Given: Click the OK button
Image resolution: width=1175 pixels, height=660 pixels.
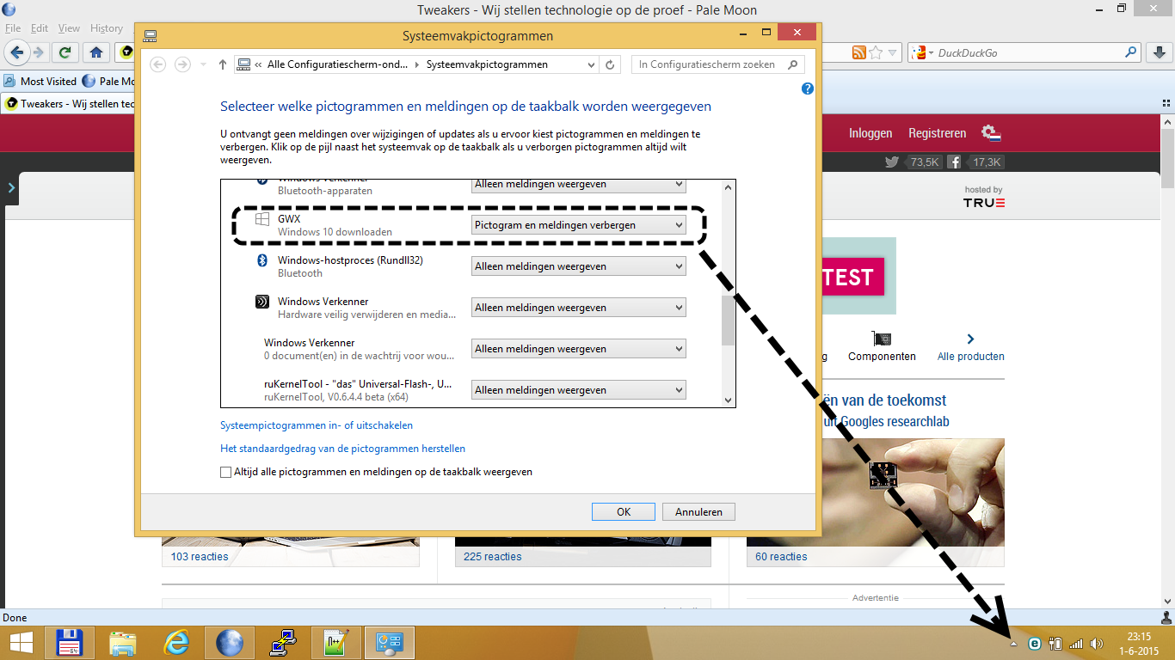Looking at the screenshot, I should [x=624, y=511].
